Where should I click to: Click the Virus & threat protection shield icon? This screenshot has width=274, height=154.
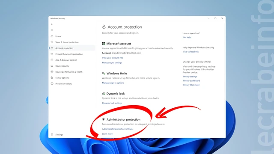point(52,42)
